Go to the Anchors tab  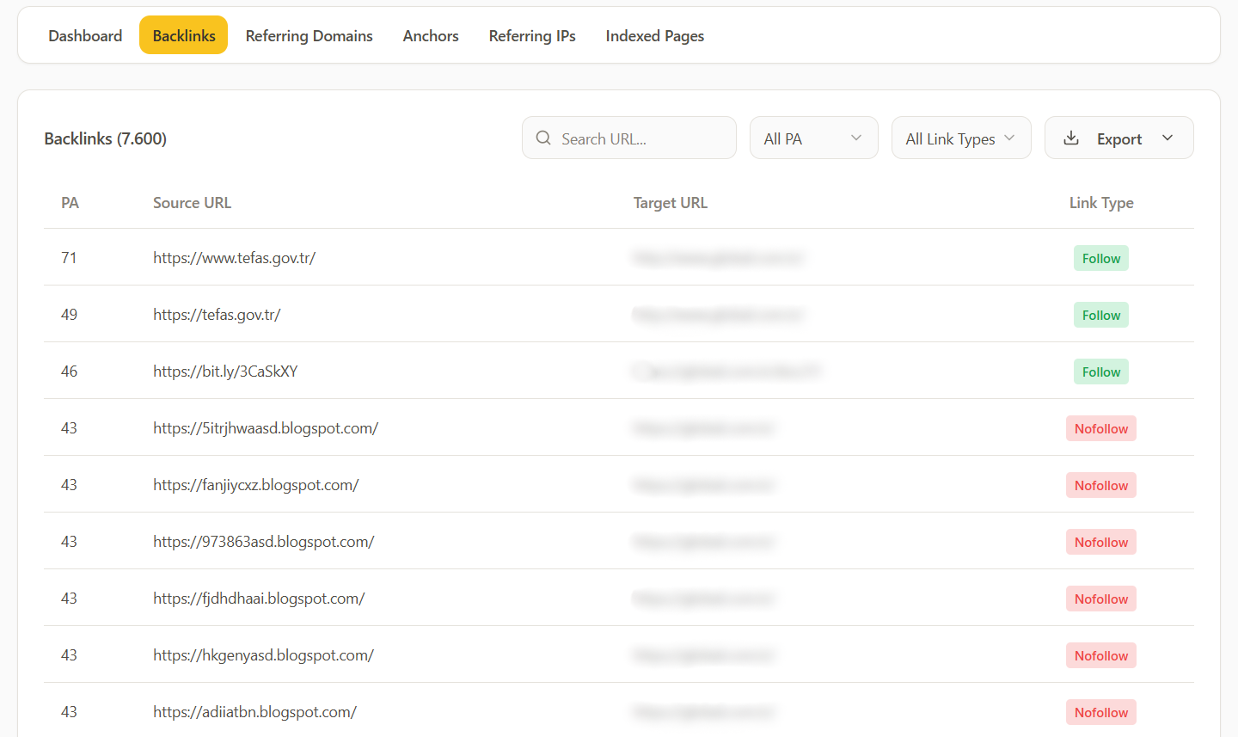click(x=431, y=36)
